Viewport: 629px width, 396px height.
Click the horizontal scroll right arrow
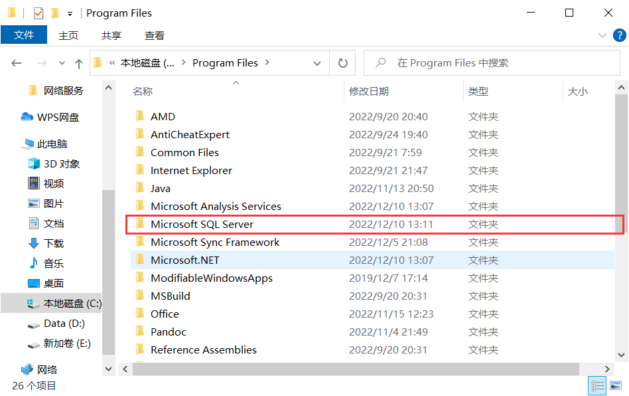tap(607, 369)
